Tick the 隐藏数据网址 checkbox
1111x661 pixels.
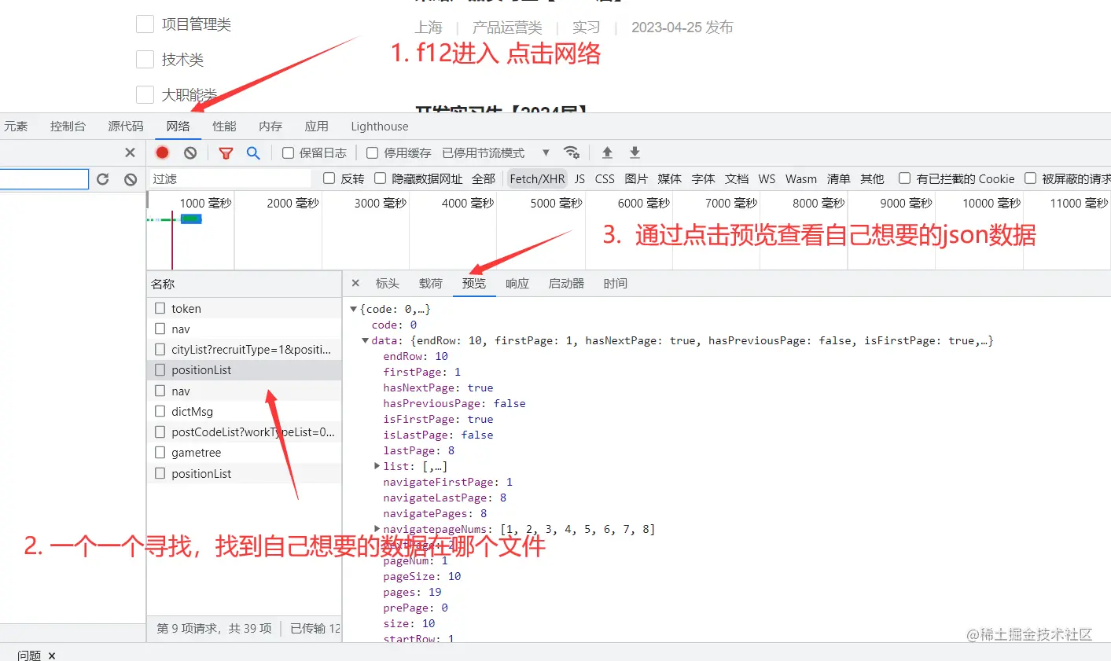pyautogui.click(x=381, y=178)
